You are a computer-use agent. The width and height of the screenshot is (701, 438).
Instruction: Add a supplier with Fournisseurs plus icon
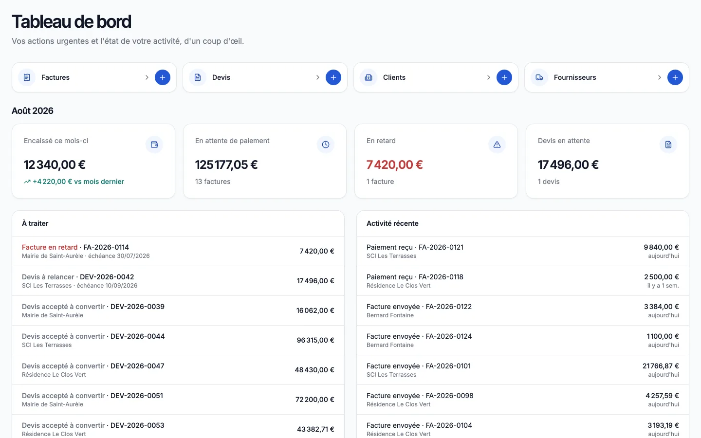coord(675,77)
